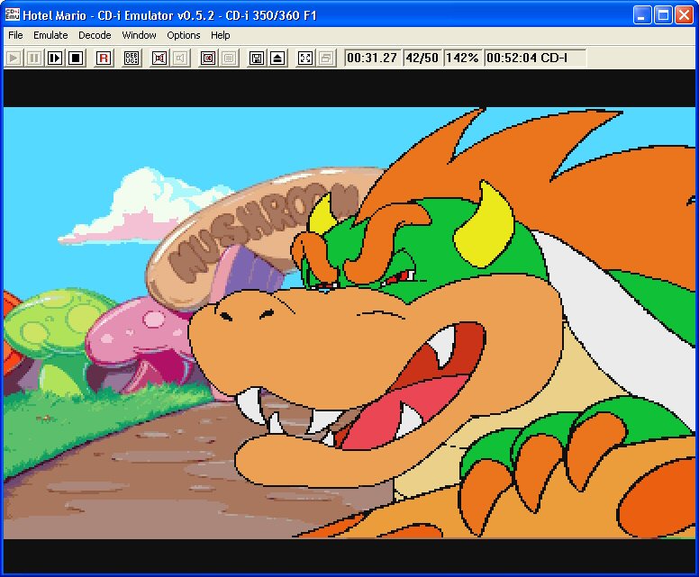Image resolution: width=699 pixels, height=577 pixels.
Task: Open the Emulate menu
Action: [50, 35]
